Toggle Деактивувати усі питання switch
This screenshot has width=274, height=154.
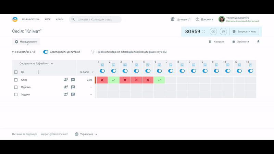click(46, 52)
